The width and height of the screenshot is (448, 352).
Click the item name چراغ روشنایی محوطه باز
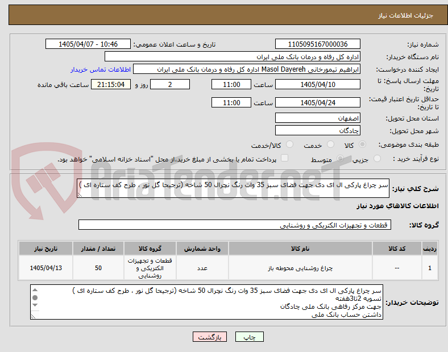300,268
